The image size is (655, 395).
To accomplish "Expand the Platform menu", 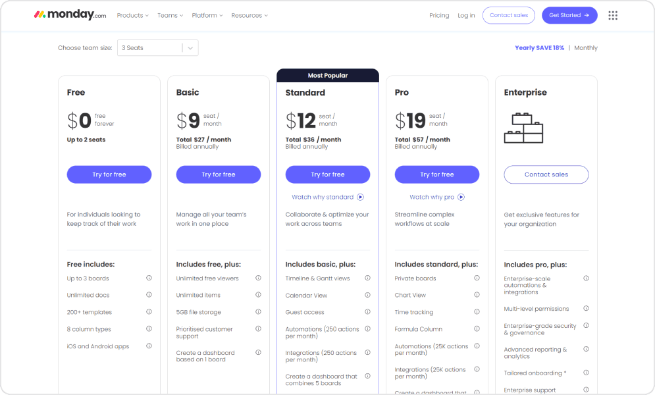I will tap(207, 15).
